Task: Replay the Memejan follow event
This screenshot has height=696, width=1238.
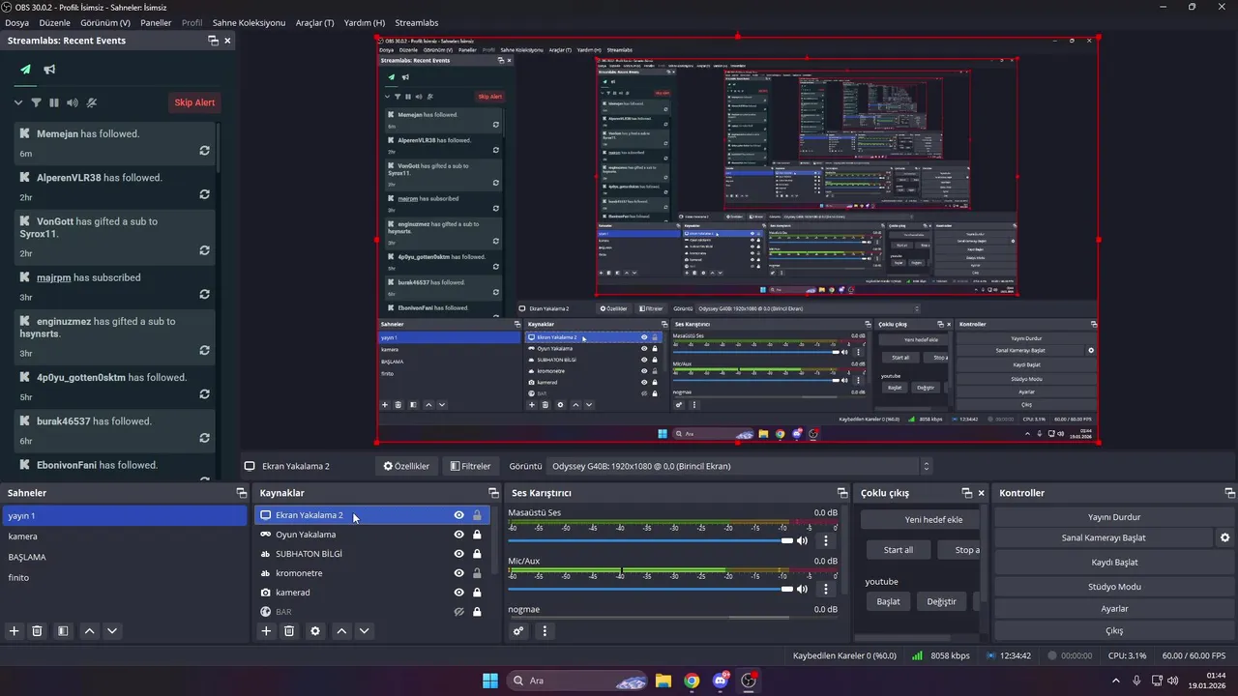Action: 204,151
